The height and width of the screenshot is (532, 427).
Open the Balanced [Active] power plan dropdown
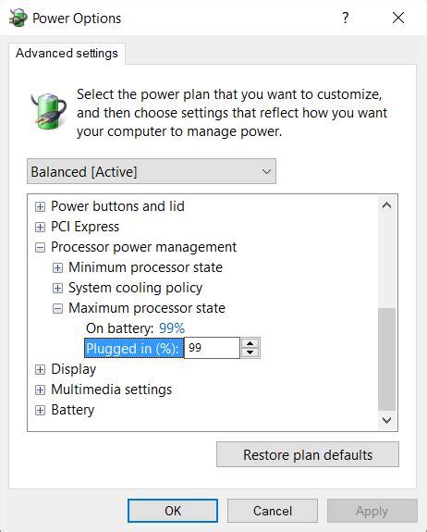[x=152, y=171]
